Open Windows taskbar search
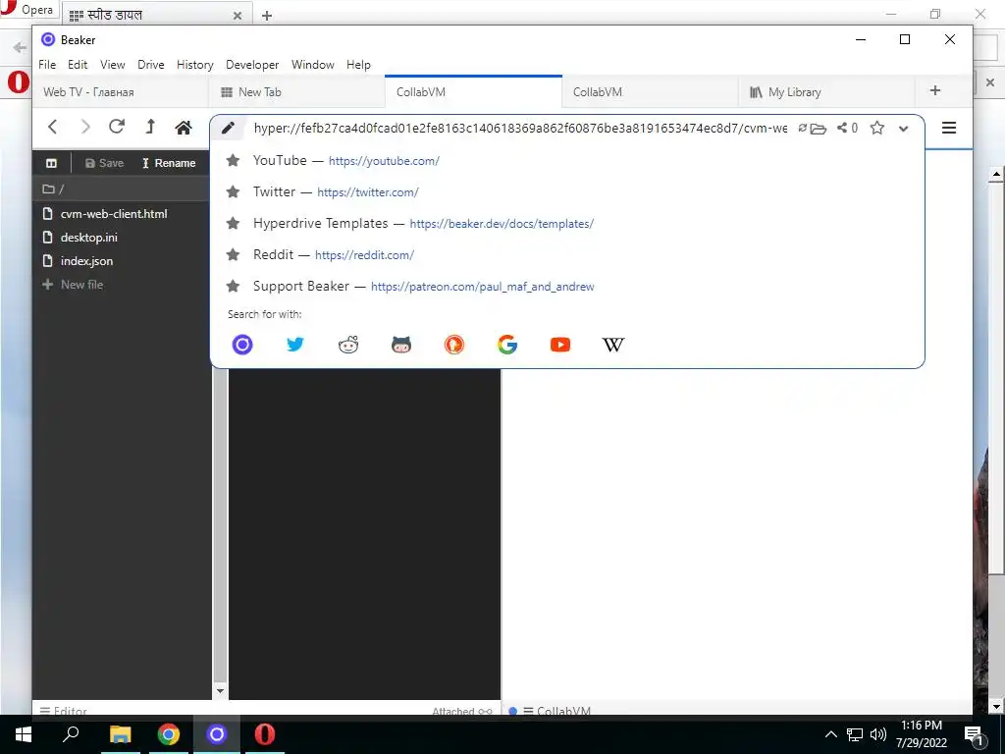The image size is (1005, 754). click(x=71, y=734)
